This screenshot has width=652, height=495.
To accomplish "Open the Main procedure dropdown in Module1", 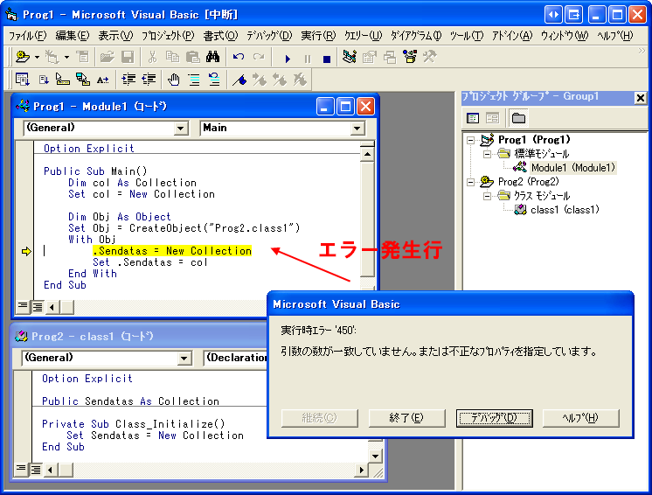I will [357, 128].
